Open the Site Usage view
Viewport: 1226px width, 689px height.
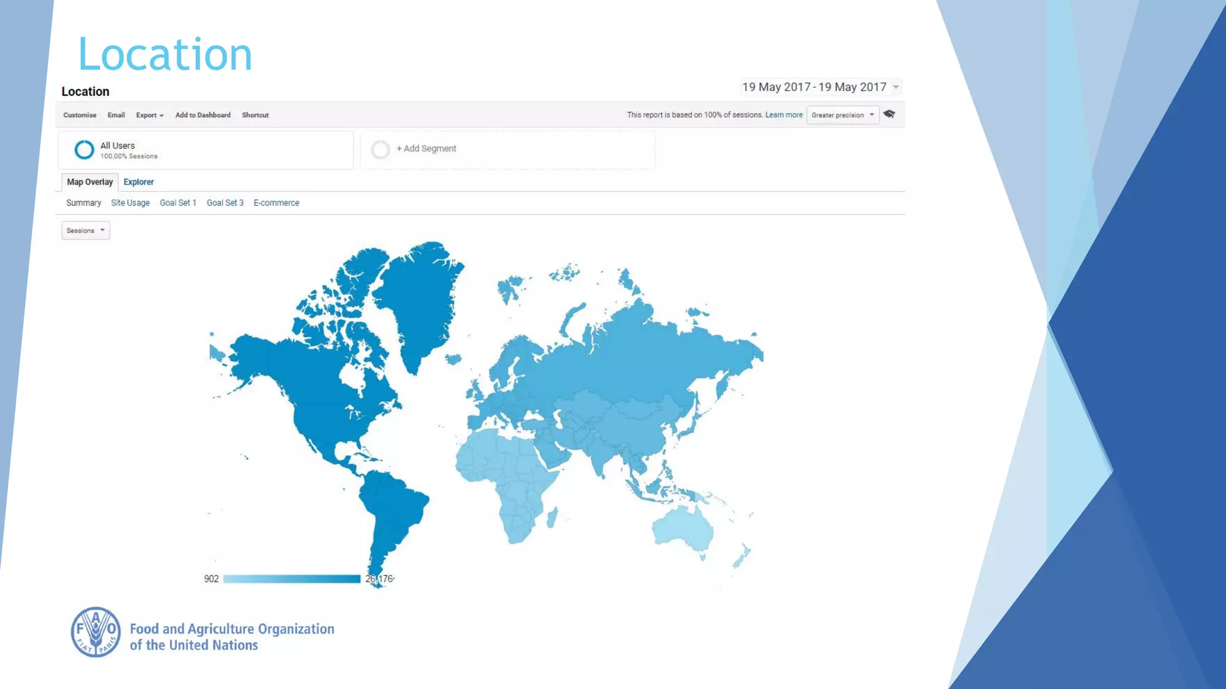[x=130, y=203]
